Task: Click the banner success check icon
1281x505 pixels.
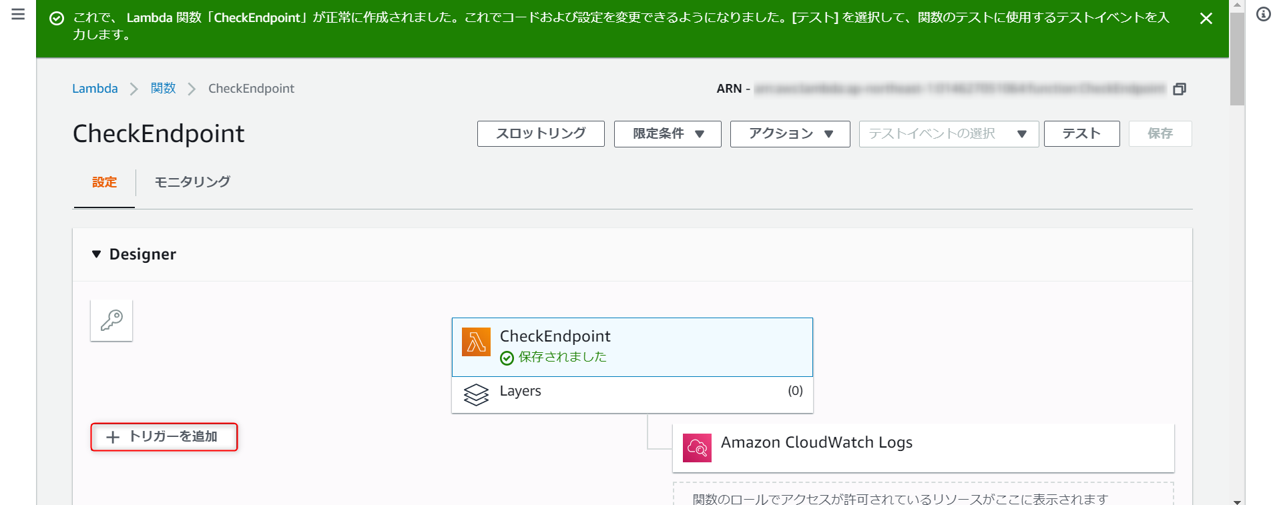Action: click(x=57, y=18)
